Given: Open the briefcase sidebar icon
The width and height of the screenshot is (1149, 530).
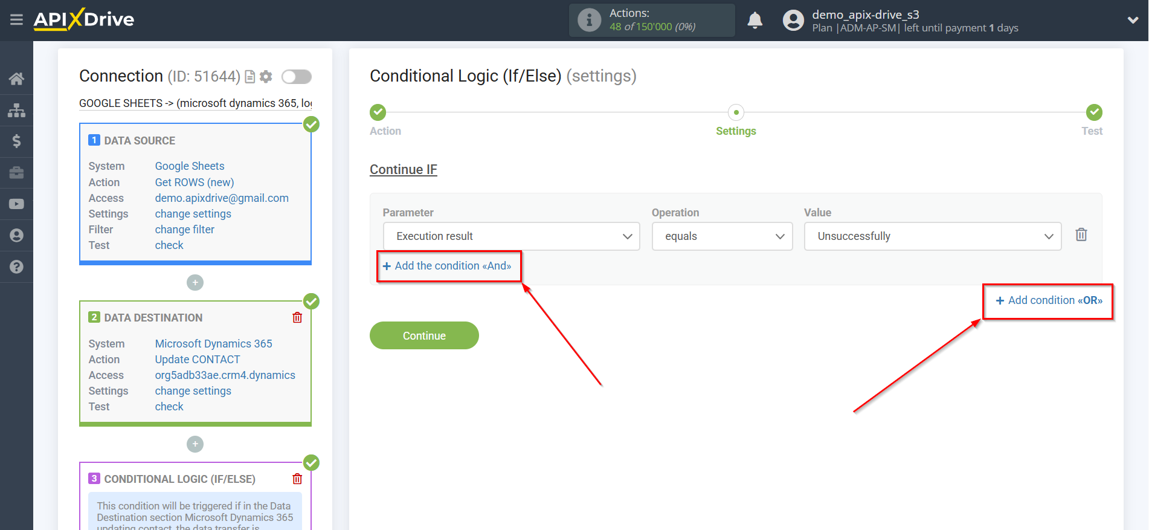Looking at the screenshot, I should 16,173.
